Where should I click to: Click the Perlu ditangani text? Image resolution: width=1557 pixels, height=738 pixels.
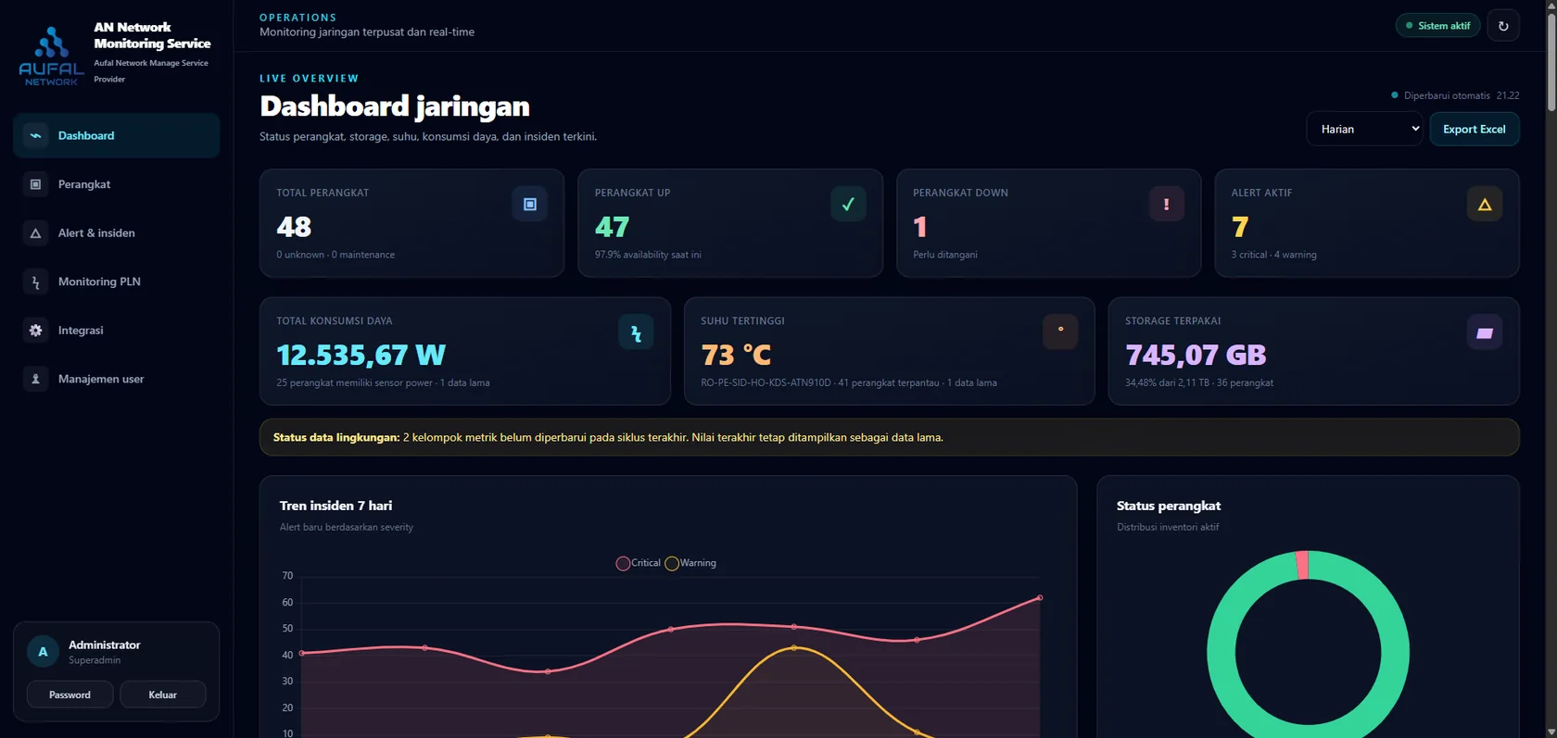[x=944, y=255]
